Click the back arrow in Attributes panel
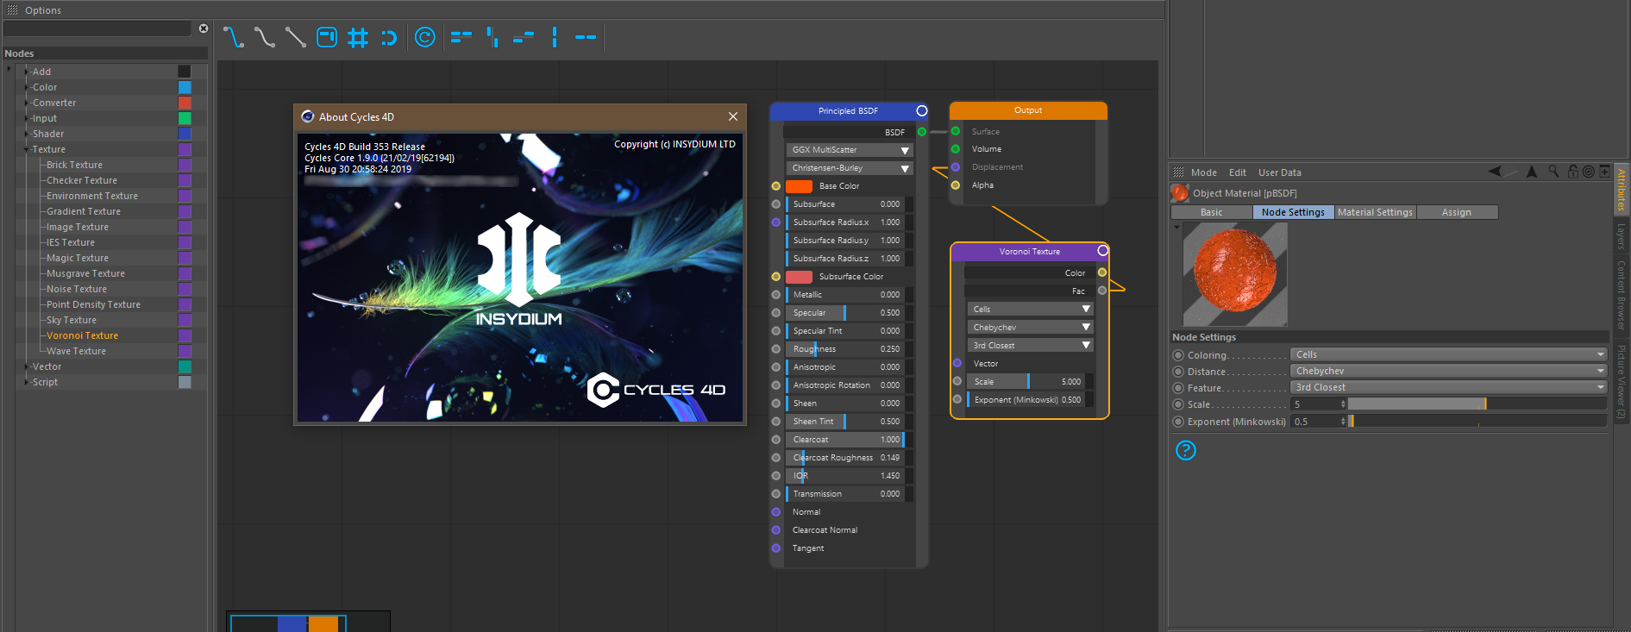The height and width of the screenshot is (632, 1631). (1496, 172)
